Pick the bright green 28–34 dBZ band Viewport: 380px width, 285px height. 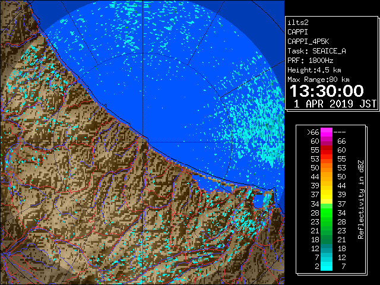(x=327, y=213)
